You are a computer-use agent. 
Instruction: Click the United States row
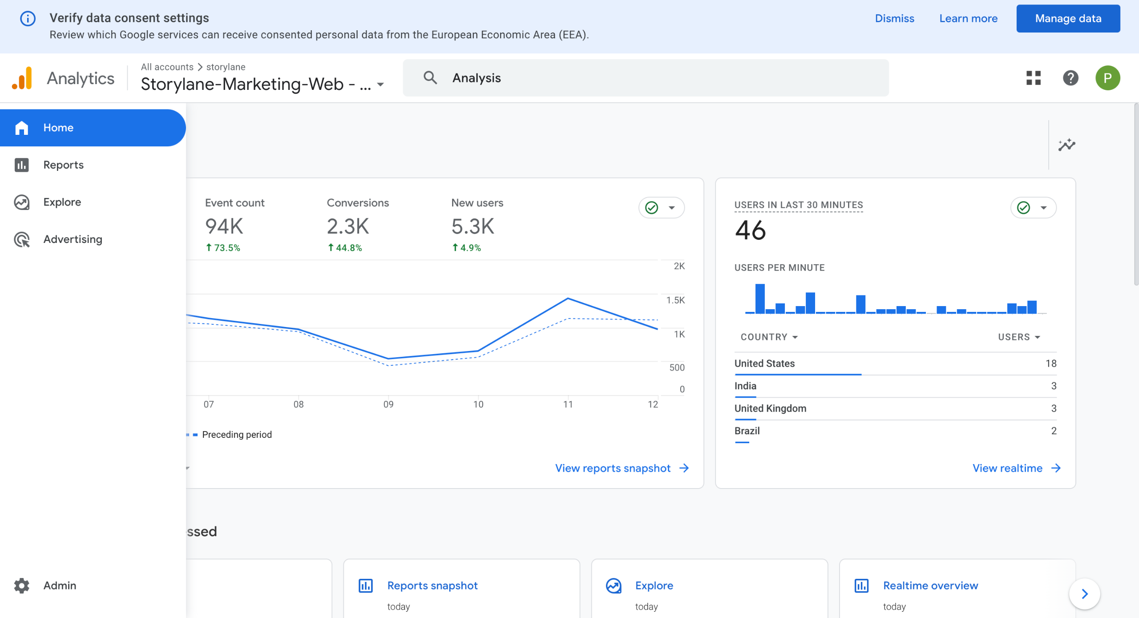point(895,364)
